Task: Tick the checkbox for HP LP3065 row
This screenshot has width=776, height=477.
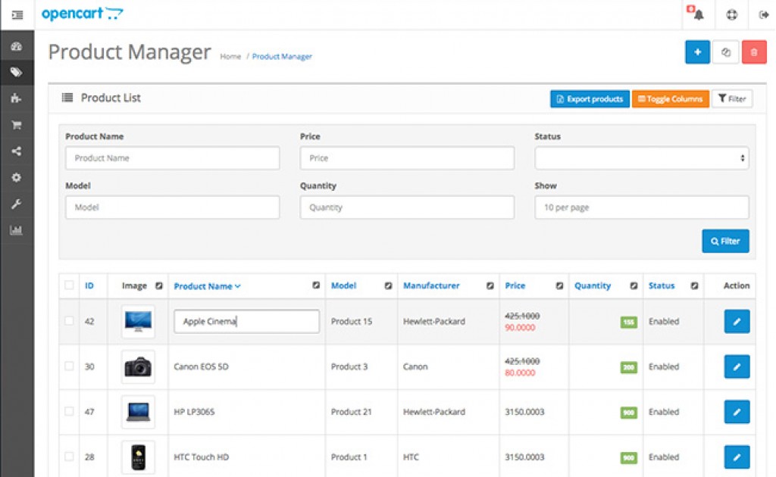Action: click(x=69, y=411)
